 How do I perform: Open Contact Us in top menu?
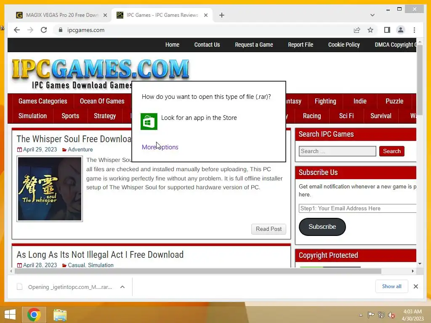pos(207,45)
